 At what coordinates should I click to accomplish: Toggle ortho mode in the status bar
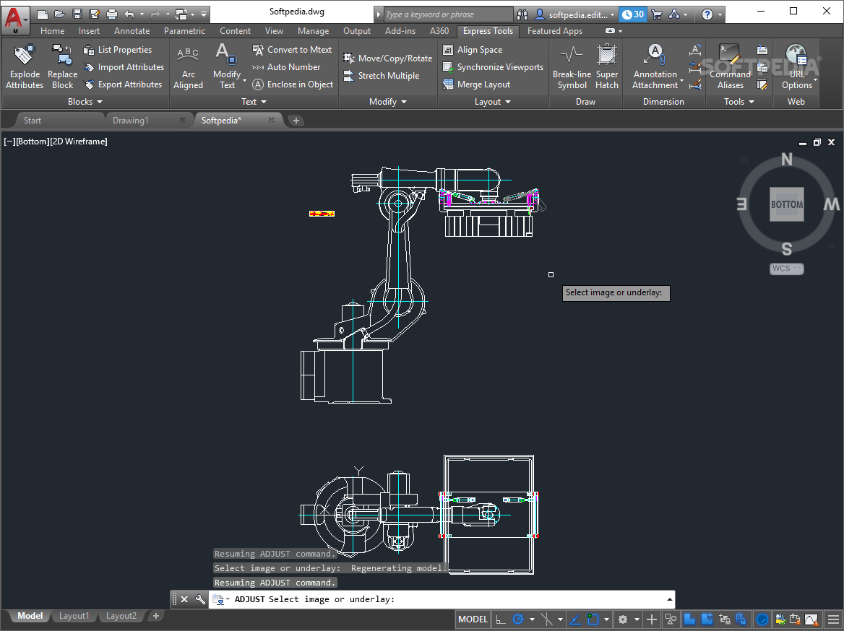point(501,619)
